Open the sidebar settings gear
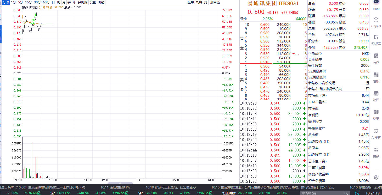382x195 pixels. (x=376, y=177)
